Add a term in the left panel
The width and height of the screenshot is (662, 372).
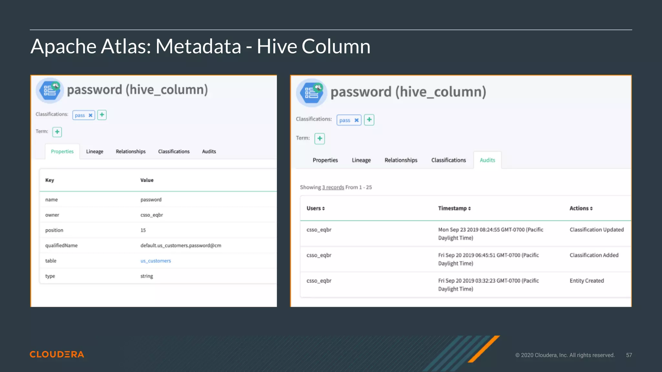57,132
